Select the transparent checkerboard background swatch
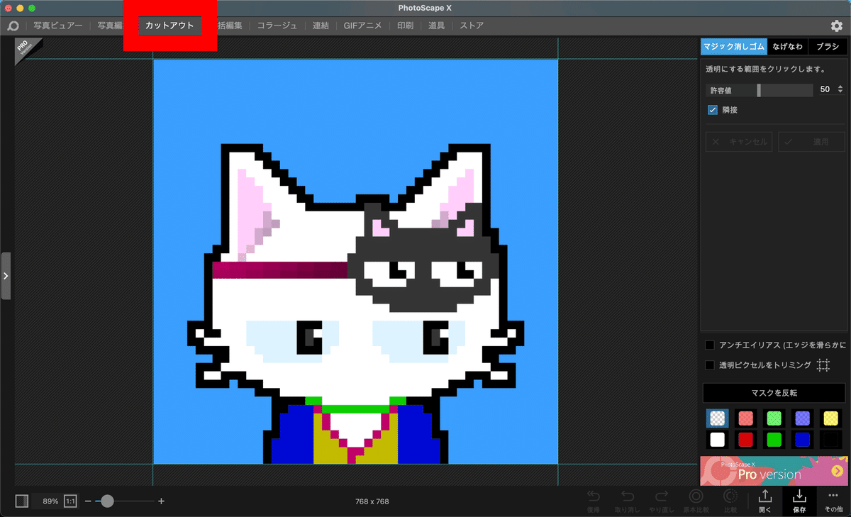Viewport: 851px width, 517px height. 717,418
